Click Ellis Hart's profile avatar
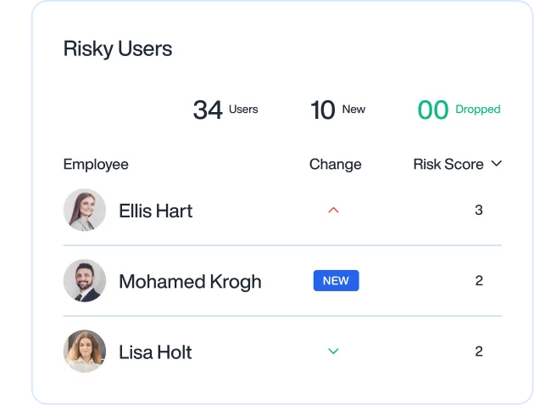This screenshot has height=405, width=534. point(85,211)
